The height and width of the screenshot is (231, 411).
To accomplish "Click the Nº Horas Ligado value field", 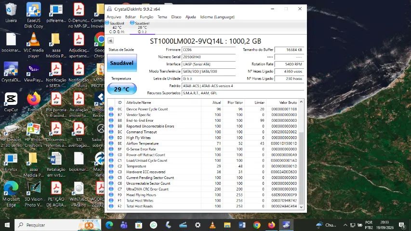I will [x=289, y=78].
